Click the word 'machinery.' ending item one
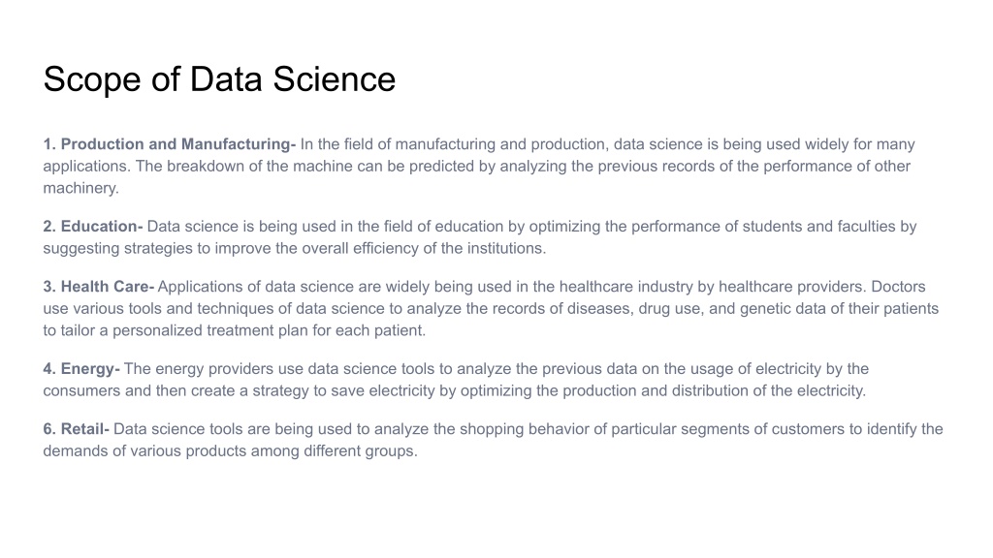Image resolution: width=993 pixels, height=558 pixels. [81, 189]
